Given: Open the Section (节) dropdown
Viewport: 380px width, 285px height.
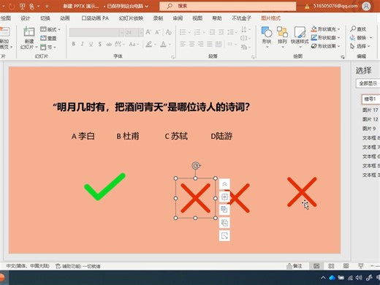Looking at the screenshot, I should (x=48, y=47).
